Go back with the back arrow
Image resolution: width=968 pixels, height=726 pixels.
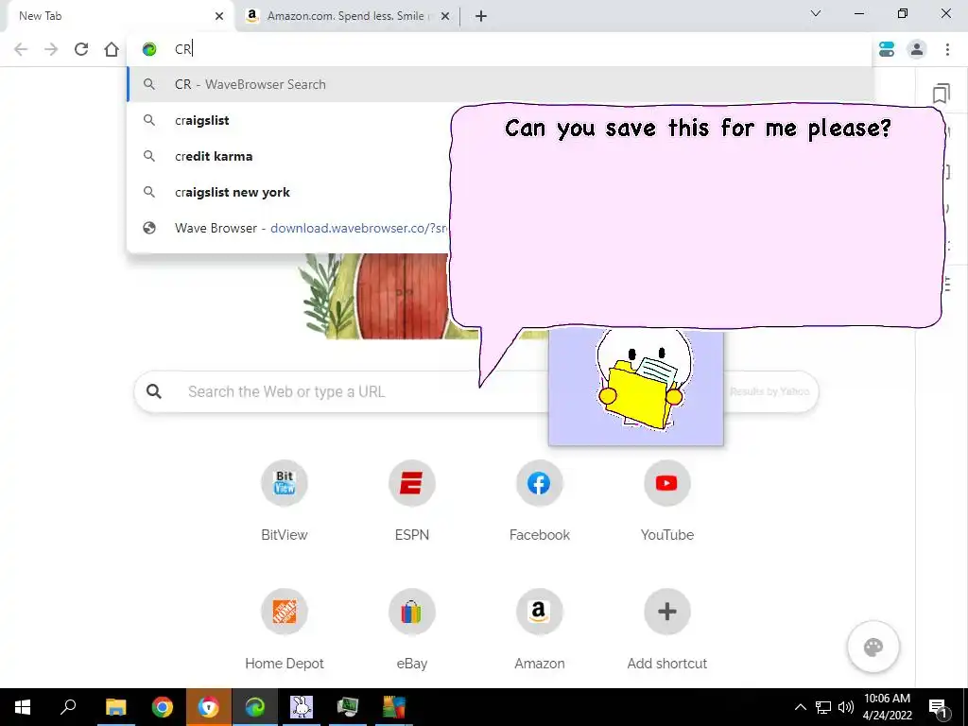point(21,49)
